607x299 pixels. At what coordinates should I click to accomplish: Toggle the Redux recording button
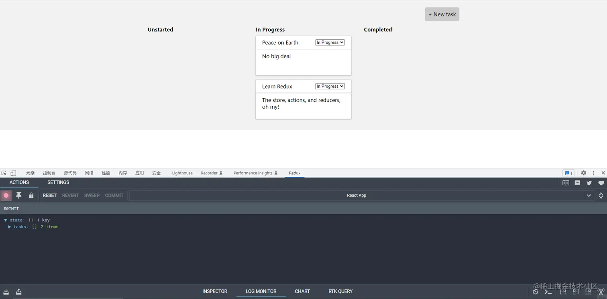click(6, 196)
